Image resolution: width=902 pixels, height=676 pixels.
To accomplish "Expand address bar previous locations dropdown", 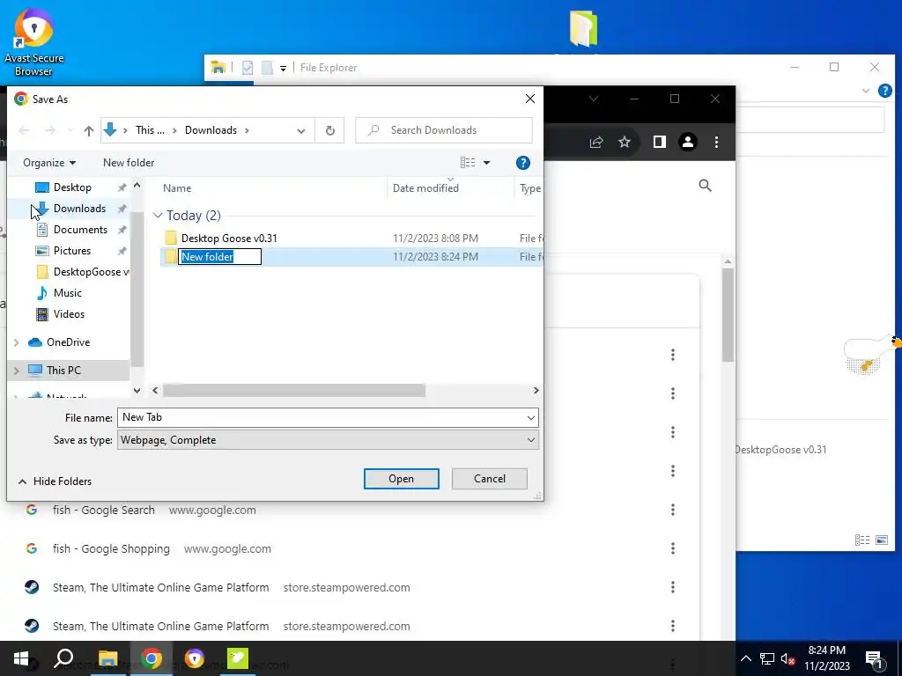I will point(301,130).
